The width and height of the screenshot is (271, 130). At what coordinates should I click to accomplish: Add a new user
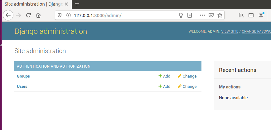[164, 86]
